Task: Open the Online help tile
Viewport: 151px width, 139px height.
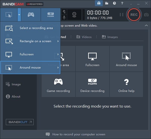Action: (126, 84)
